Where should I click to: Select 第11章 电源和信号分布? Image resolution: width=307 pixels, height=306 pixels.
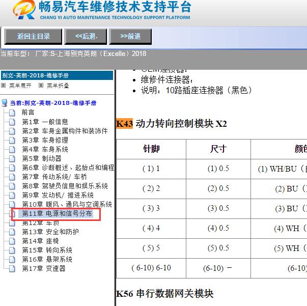pyautogui.click(x=57, y=214)
